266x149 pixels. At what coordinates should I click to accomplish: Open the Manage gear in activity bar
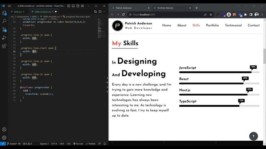(4, 137)
